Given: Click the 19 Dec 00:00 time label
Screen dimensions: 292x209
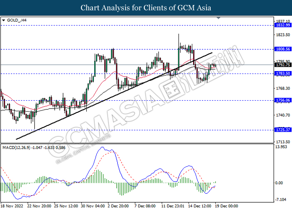Looking at the screenshot, I should (227, 206).
